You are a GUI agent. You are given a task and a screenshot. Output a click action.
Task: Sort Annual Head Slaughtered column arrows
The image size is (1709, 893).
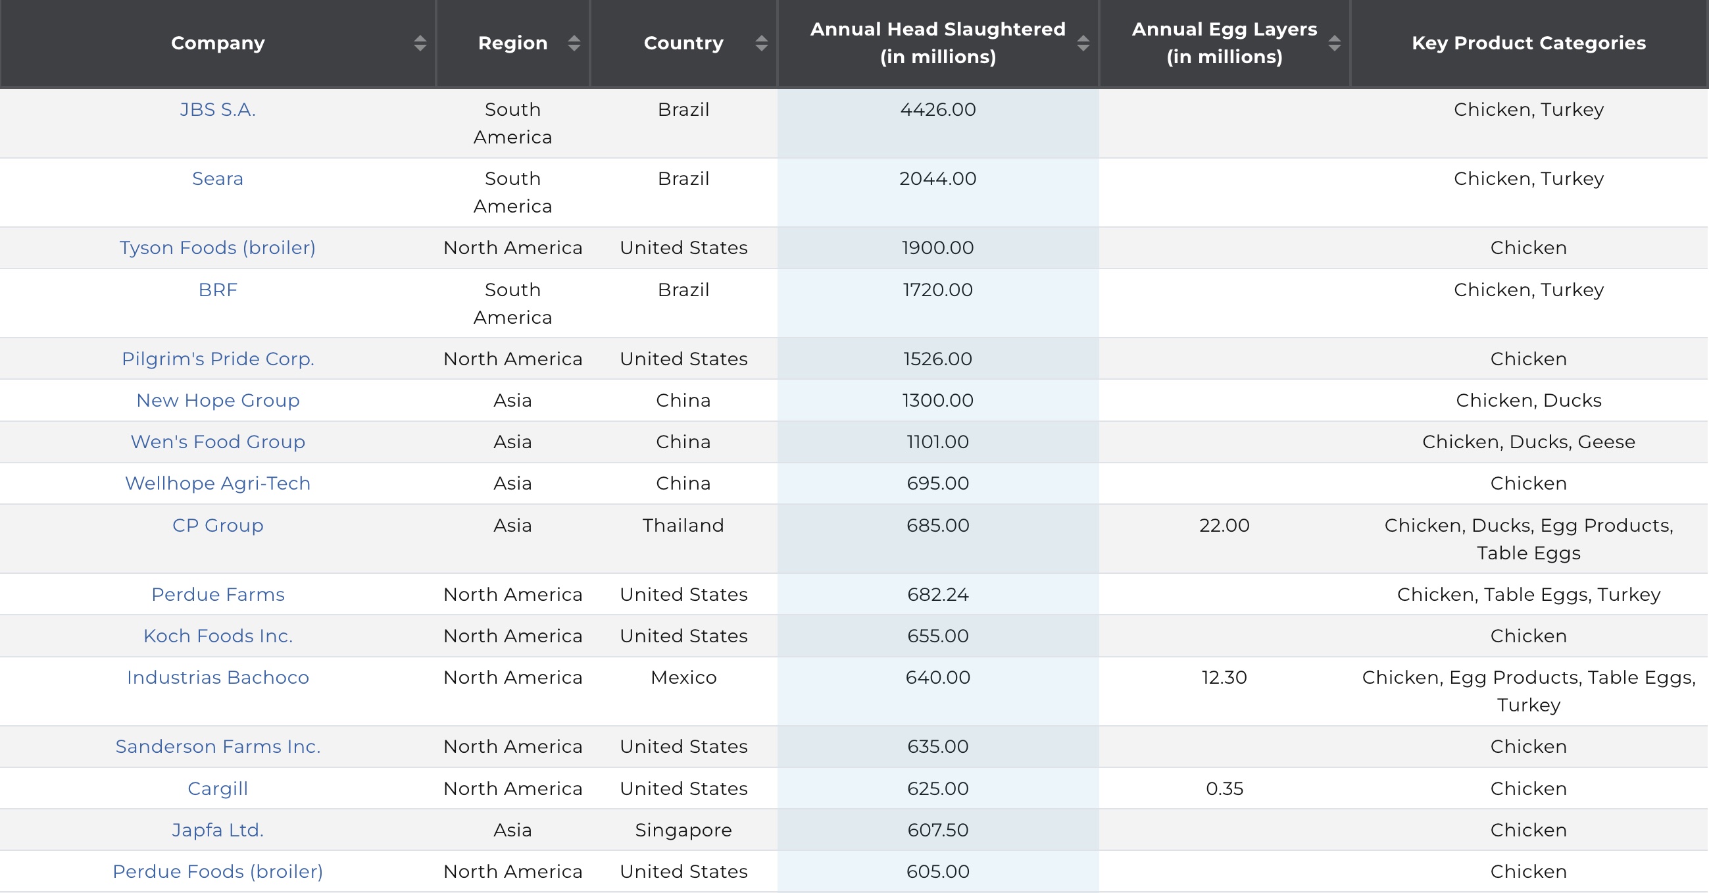pyautogui.click(x=1083, y=43)
